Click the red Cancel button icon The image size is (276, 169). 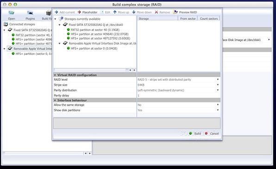tap(206, 133)
